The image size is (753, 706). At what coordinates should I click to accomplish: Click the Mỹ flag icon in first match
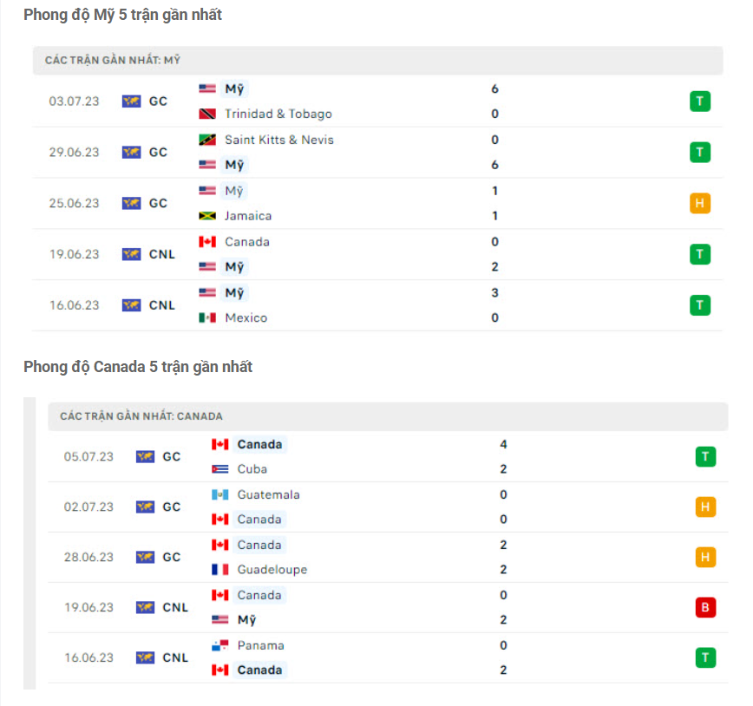click(208, 88)
